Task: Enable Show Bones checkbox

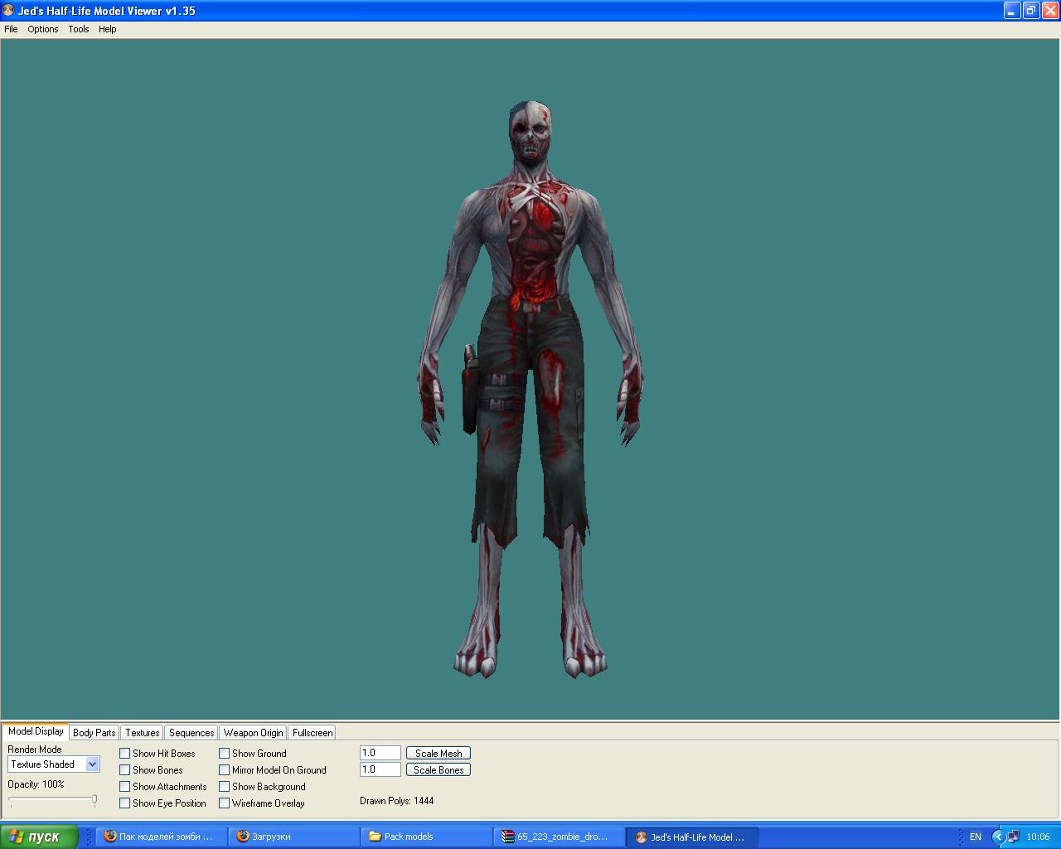Action: tap(125, 770)
